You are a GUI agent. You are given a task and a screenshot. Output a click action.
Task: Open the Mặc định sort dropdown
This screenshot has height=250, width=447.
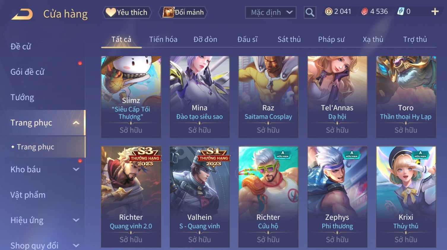[x=271, y=12]
